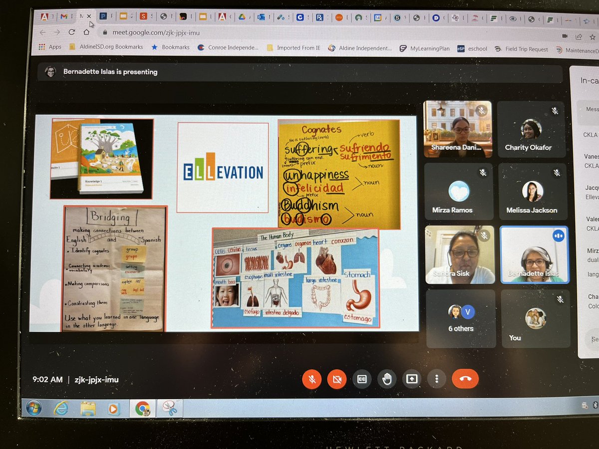599x449 pixels.
Task: Open Meet's three-dot more options
Action: (x=437, y=379)
